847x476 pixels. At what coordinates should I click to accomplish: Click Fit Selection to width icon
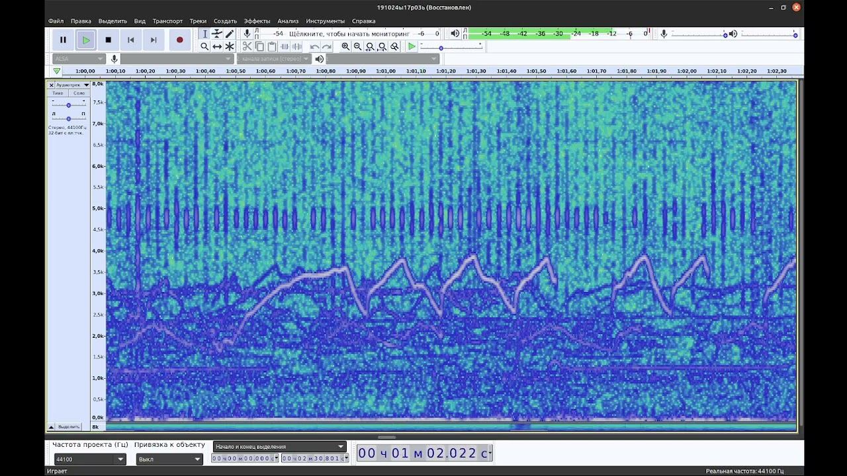tap(371, 46)
